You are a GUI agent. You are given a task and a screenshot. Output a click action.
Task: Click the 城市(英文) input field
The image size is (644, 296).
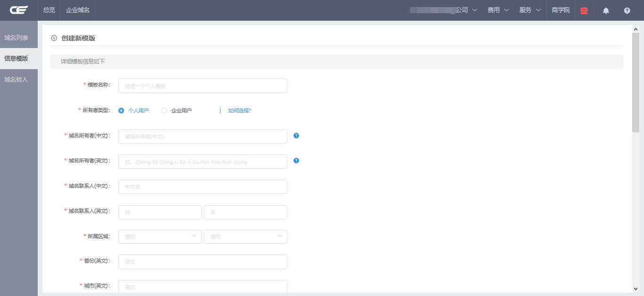(203, 287)
